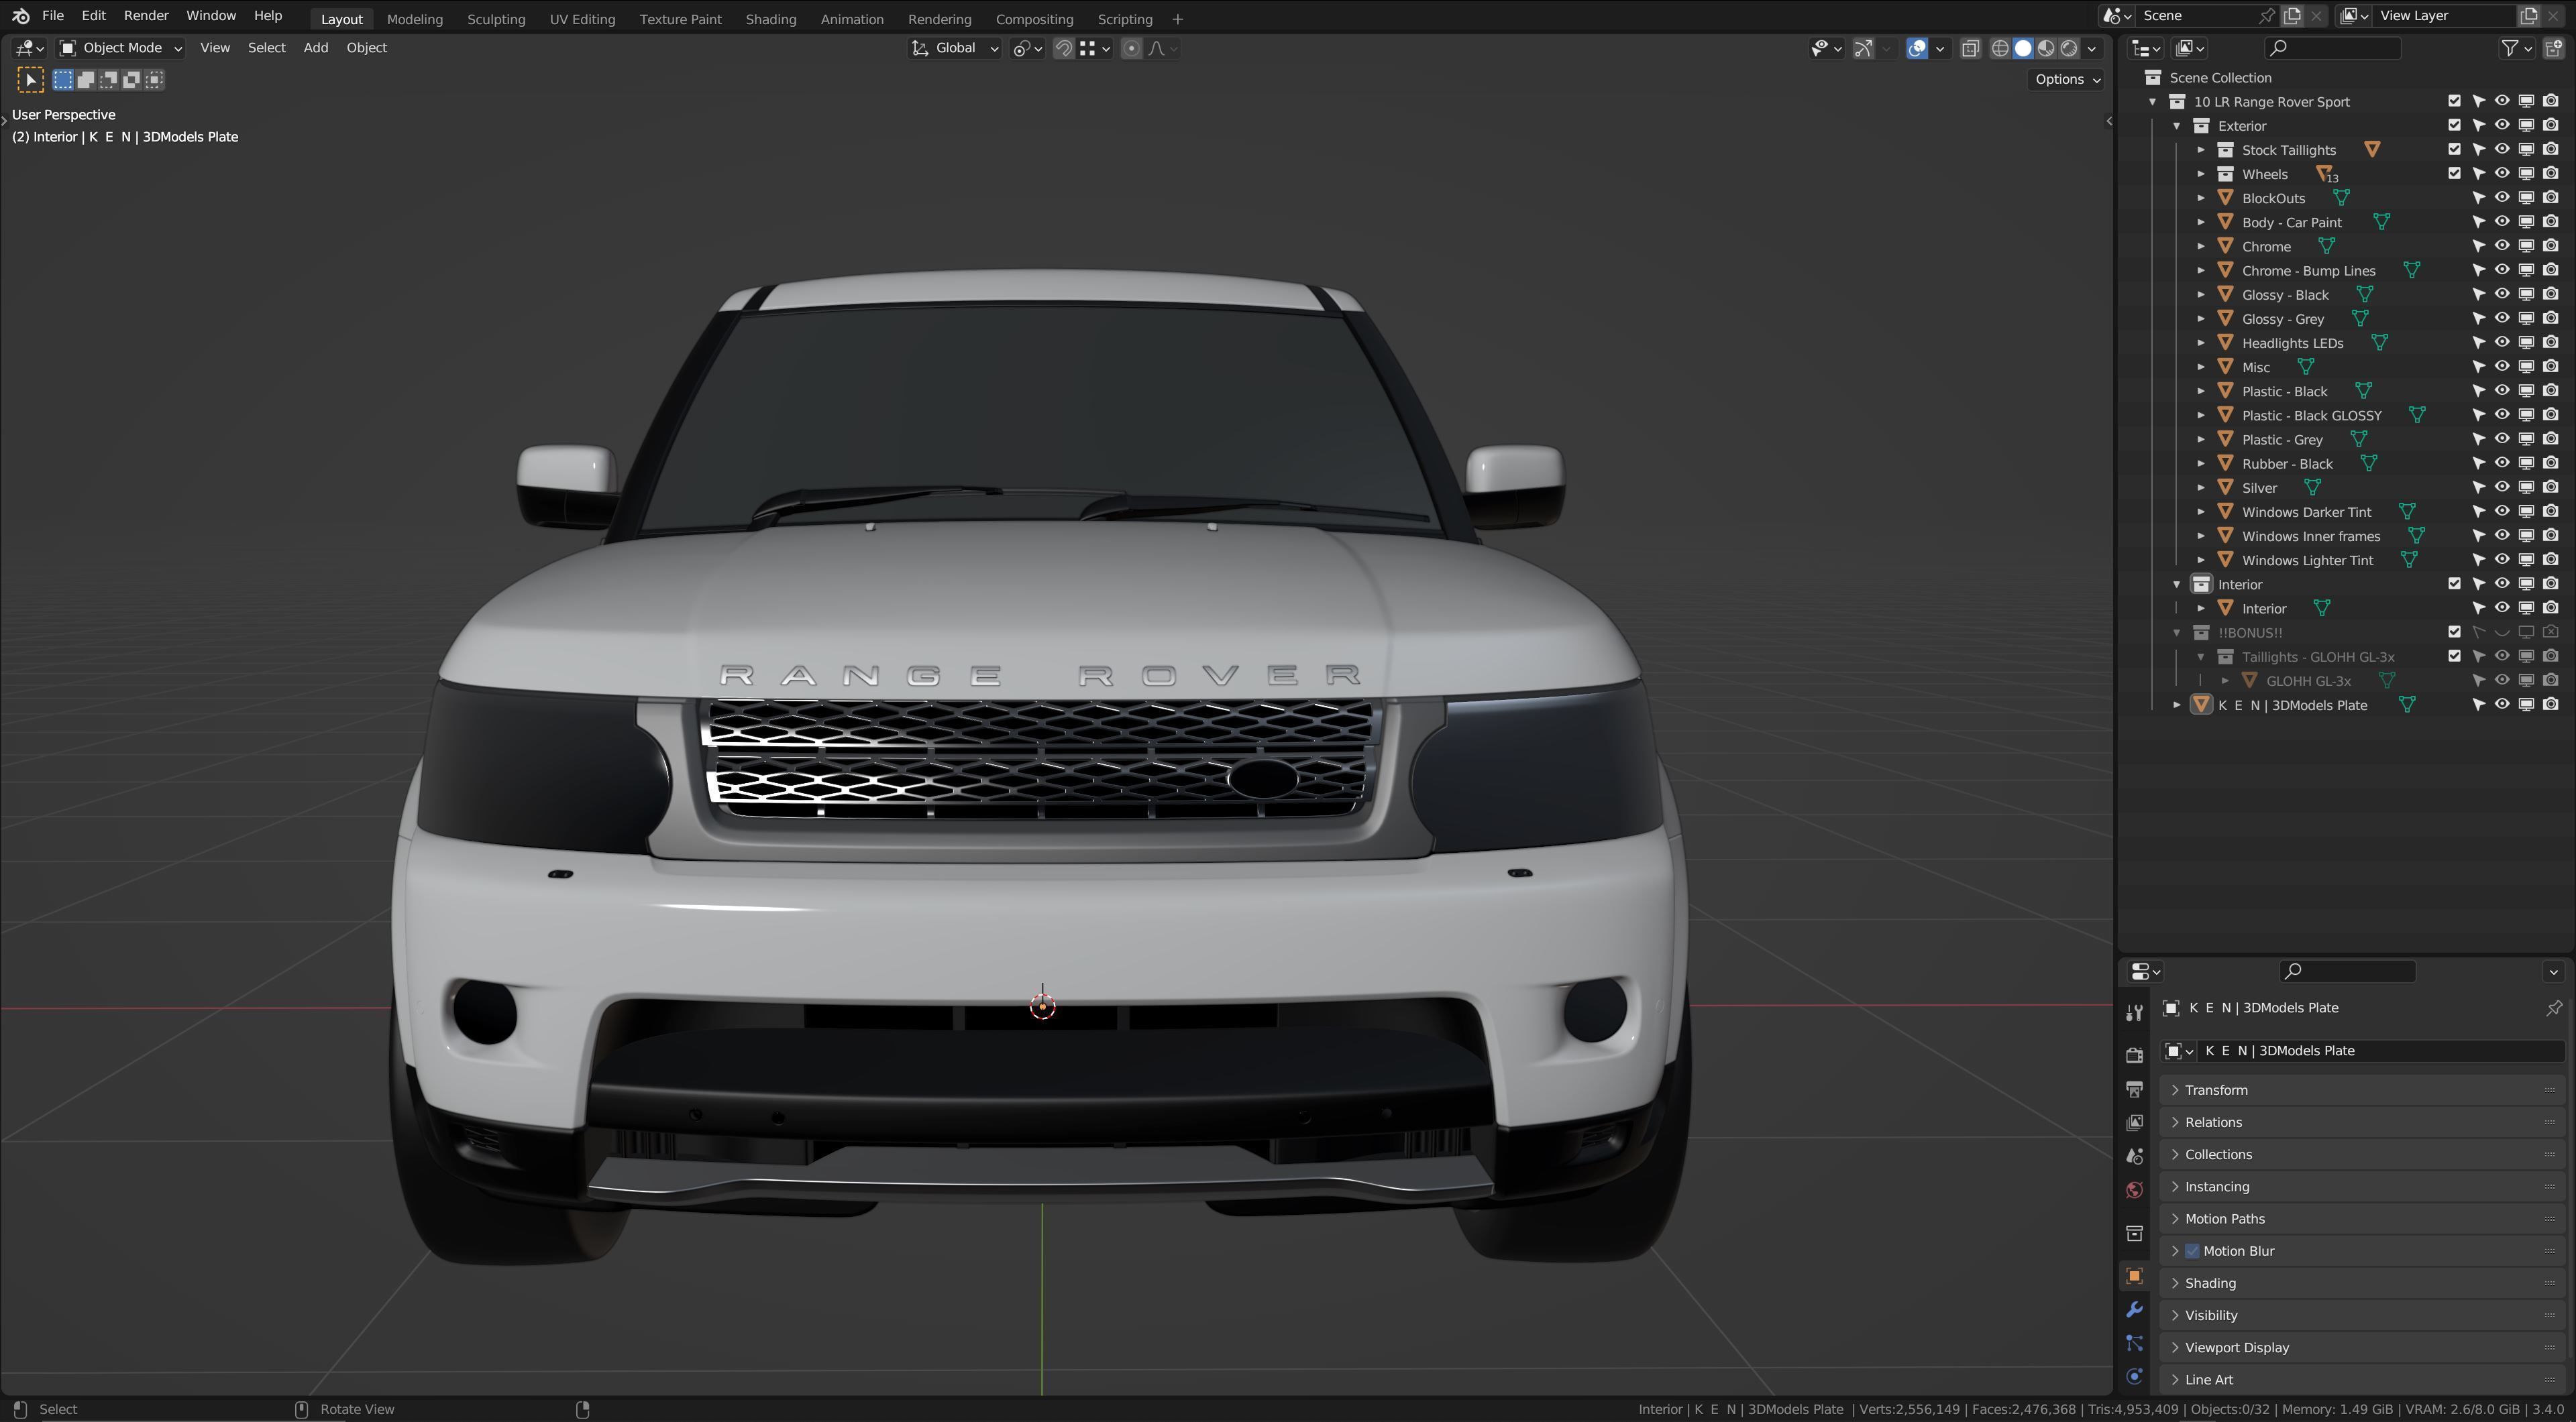2576x1422 pixels.
Task: Switch to Rendered viewport shading
Action: 2069,48
